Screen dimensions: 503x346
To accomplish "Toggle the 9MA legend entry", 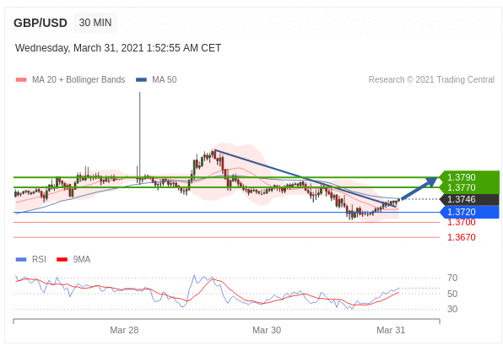I will coord(73,259).
